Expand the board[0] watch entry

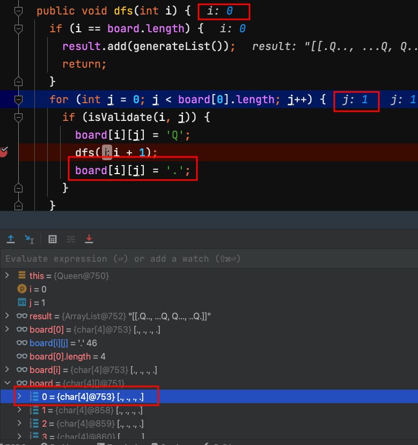pyautogui.click(x=7, y=329)
